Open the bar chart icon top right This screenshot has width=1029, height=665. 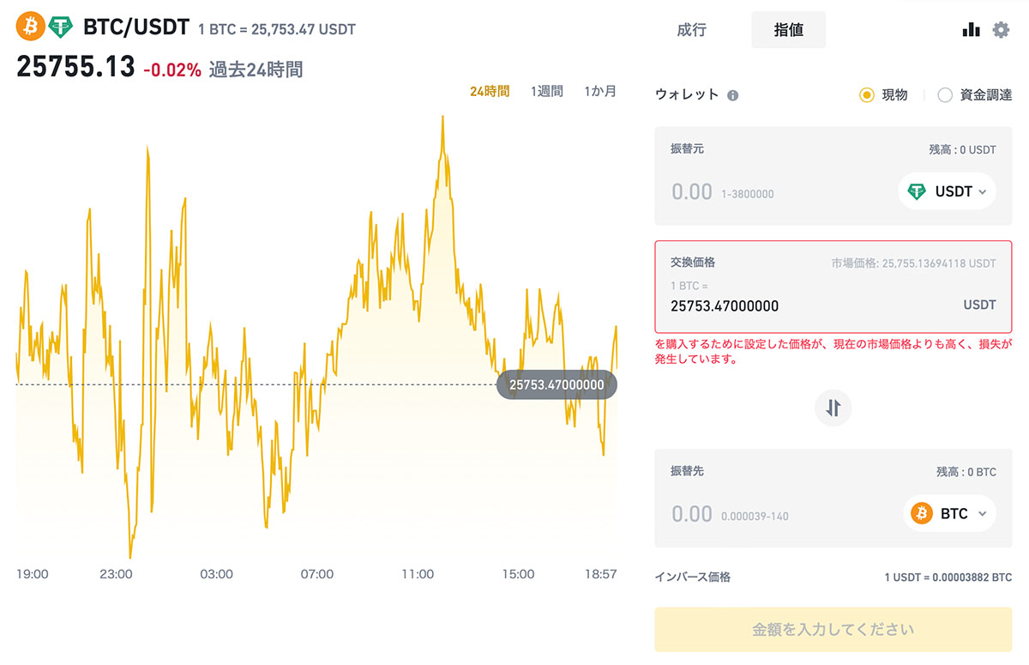(971, 30)
